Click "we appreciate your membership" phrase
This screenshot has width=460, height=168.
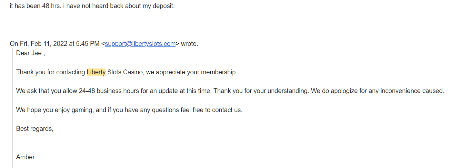192,72
